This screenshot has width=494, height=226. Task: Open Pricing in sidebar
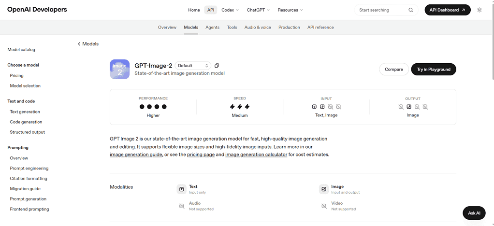17,75
